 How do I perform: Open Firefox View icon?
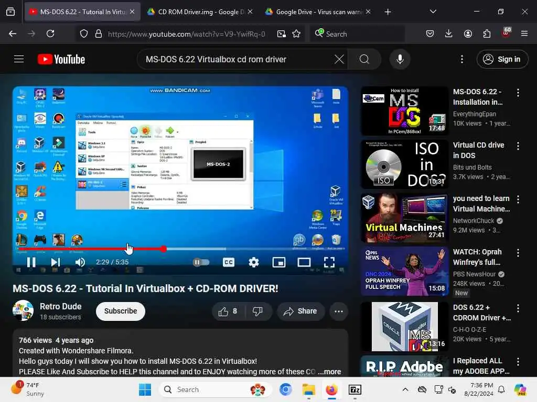click(10, 12)
